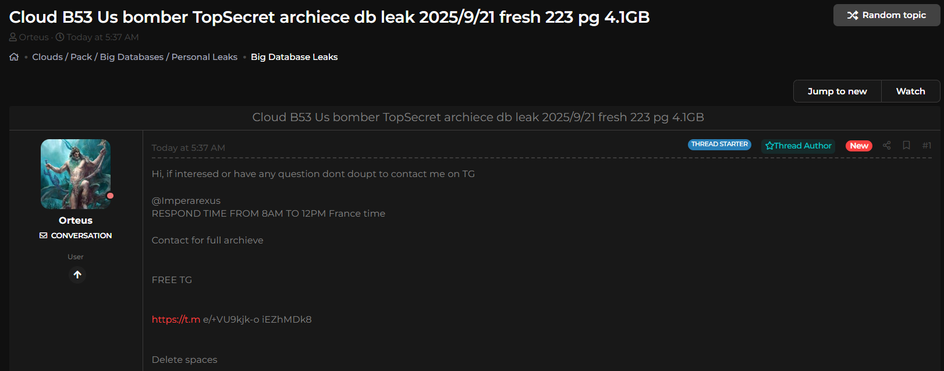
Task: Click the Thread Author star badge
Action: 798,146
